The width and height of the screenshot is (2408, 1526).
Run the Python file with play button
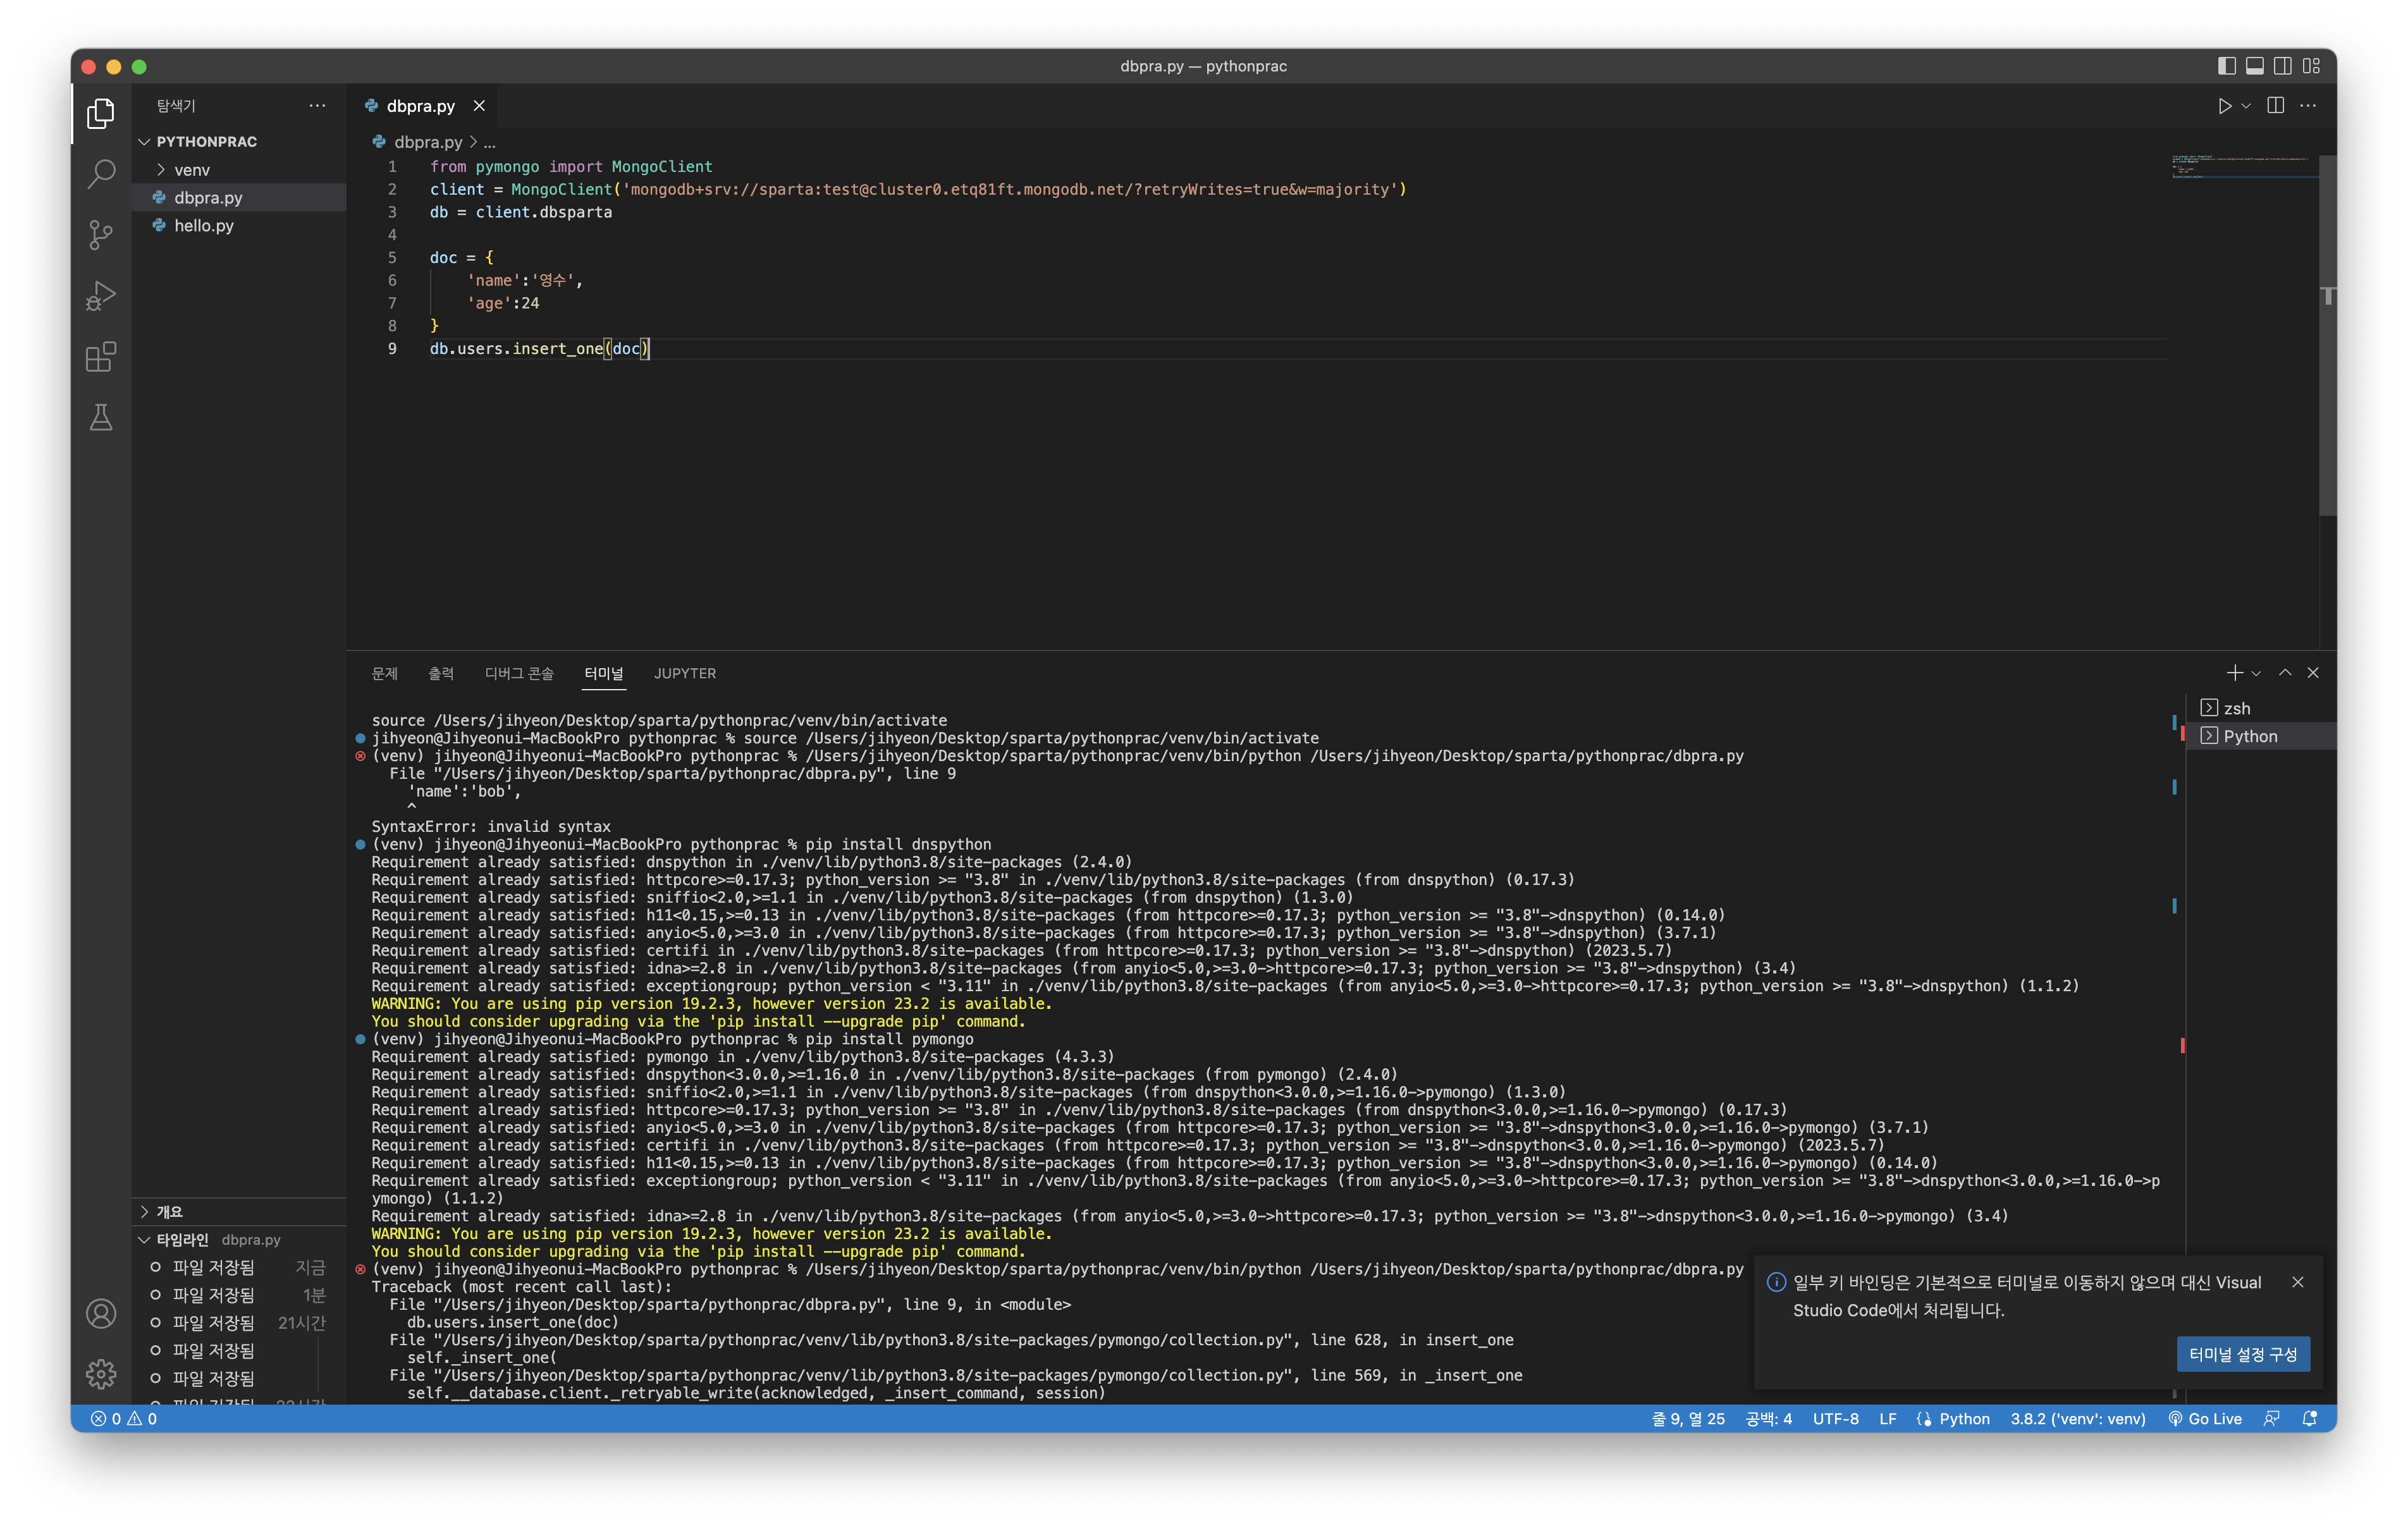click(2224, 106)
